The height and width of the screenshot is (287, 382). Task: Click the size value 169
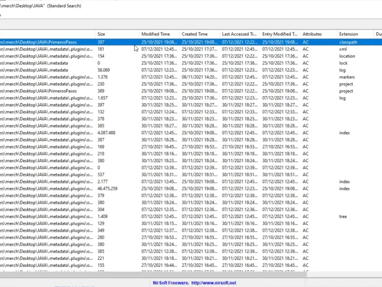click(101, 147)
